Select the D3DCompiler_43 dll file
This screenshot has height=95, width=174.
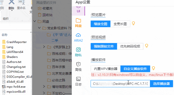coord(17,77)
